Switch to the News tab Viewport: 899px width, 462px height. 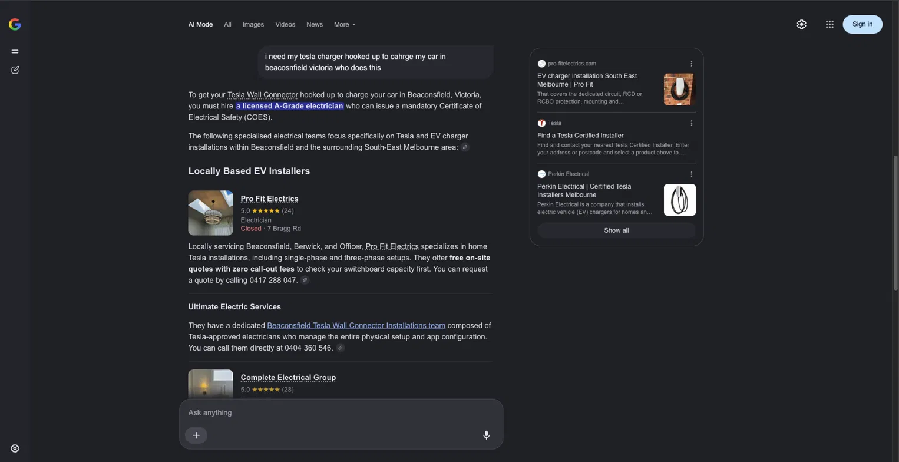[315, 24]
